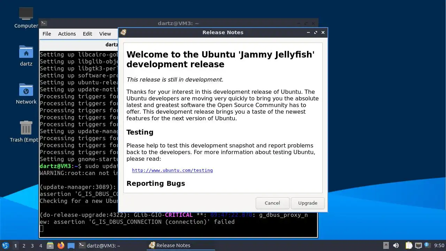Click the show desktop panel icon
446x251 pixels.
point(71,245)
